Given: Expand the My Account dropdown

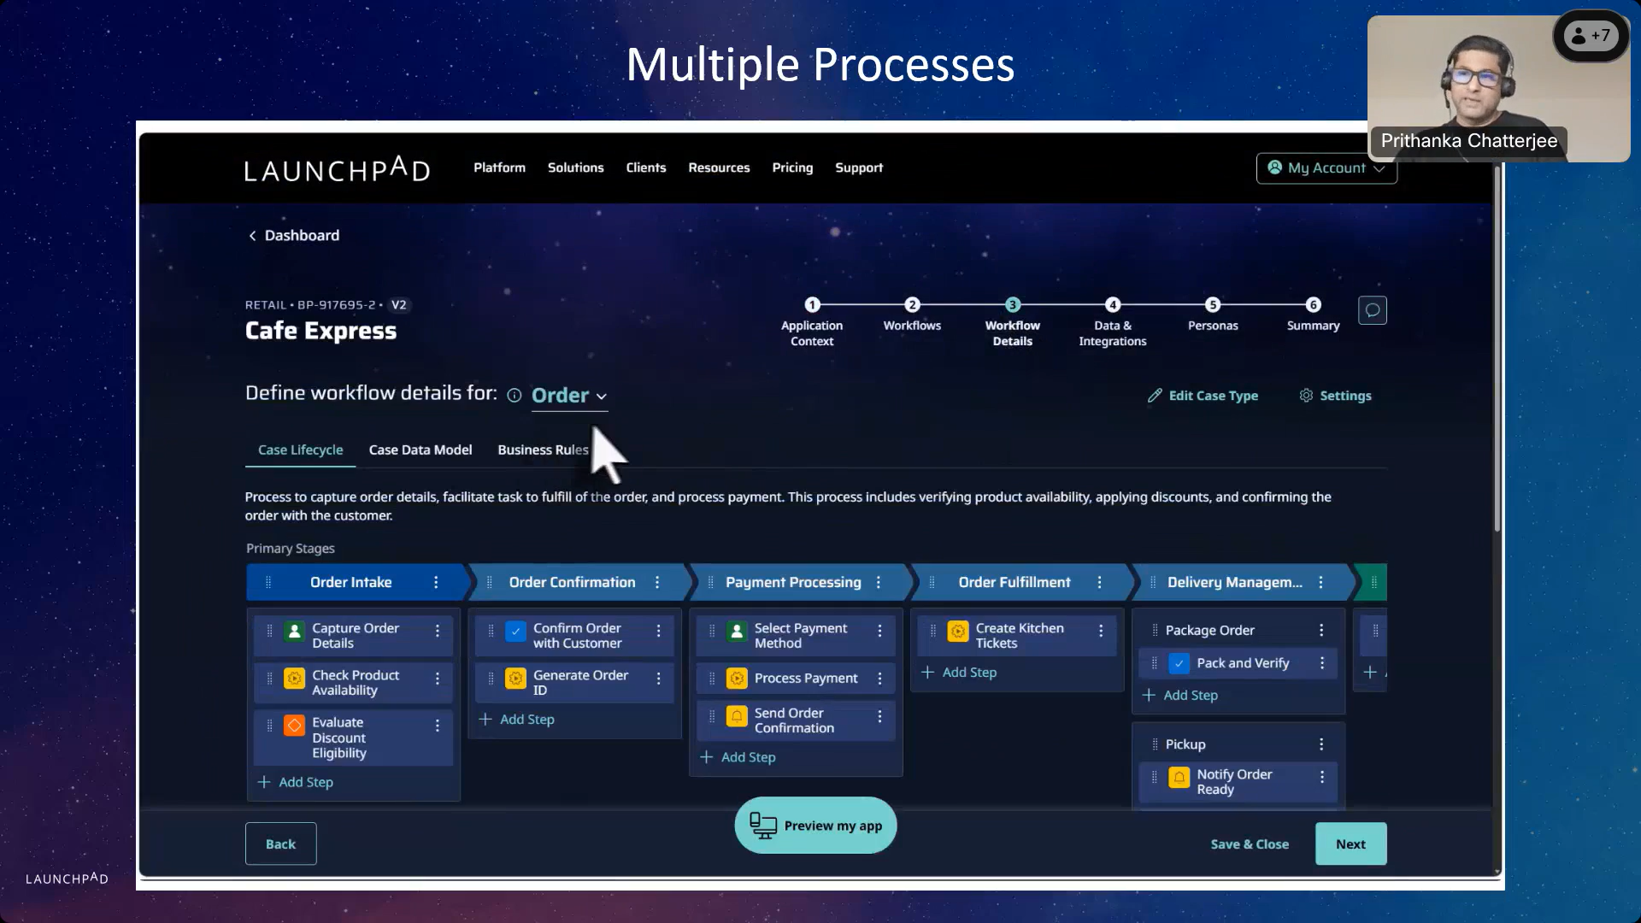Looking at the screenshot, I should click(x=1326, y=168).
